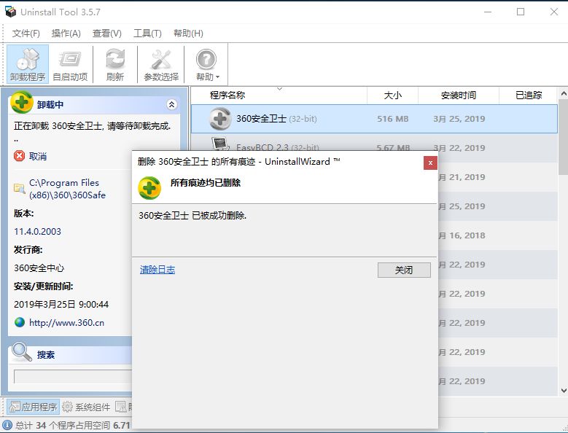Click the 360安全卫士 list row icon

[220, 118]
